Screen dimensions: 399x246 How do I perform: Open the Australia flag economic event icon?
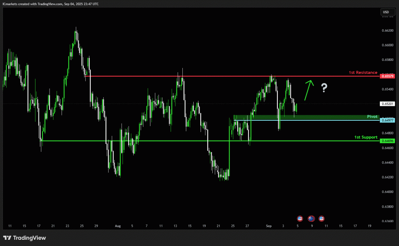(311, 218)
